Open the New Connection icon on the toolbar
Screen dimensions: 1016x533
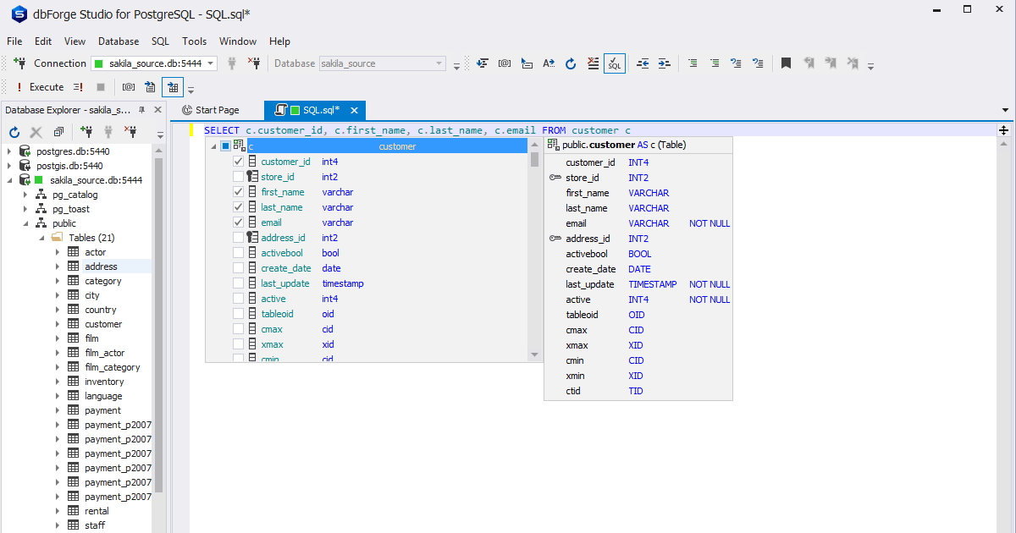pos(88,133)
